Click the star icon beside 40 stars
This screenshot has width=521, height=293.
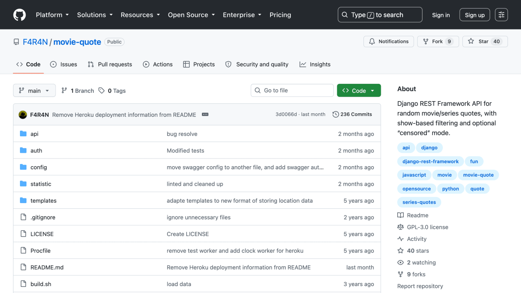click(x=400, y=250)
